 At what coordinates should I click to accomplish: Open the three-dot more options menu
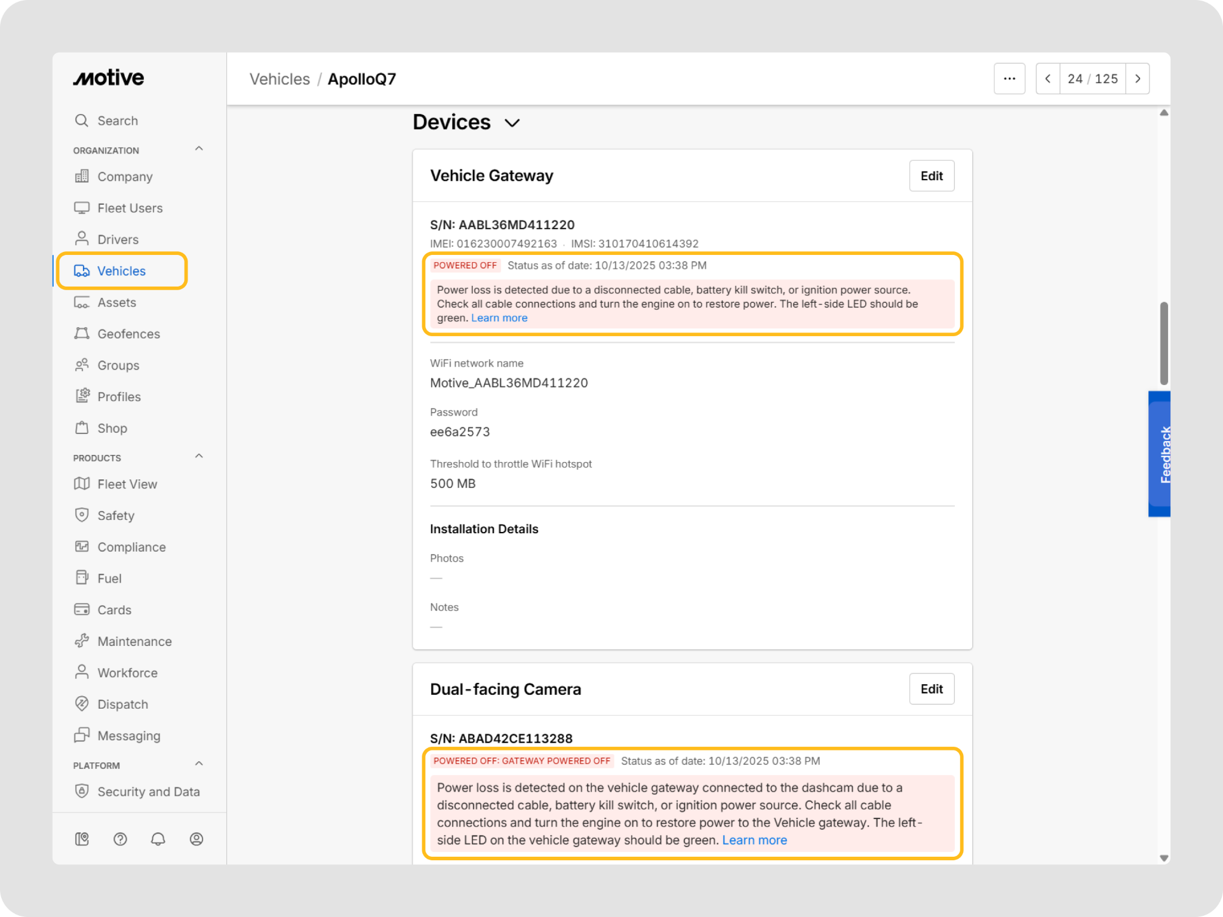pos(1009,79)
